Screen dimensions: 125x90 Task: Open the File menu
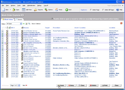click(3, 5)
